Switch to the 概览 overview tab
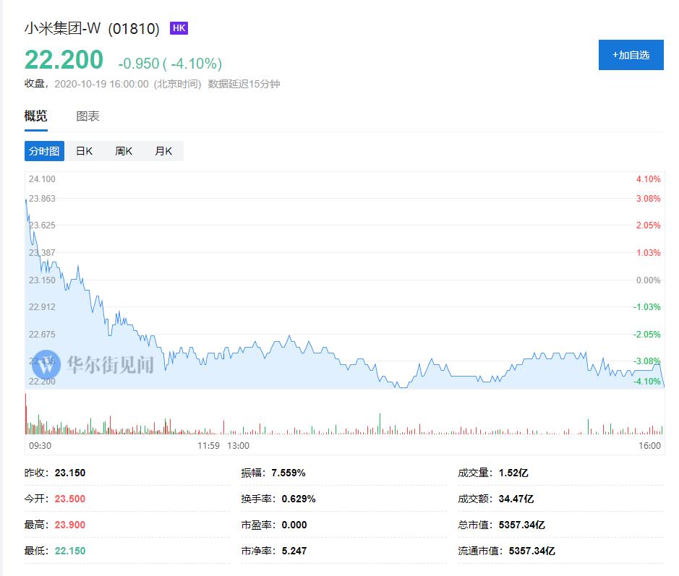The height and width of the screenshot is (576, 679). tap(36, 116)
